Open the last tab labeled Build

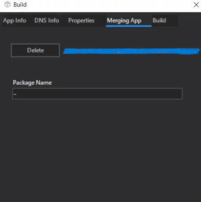click(x=159, y=21)
